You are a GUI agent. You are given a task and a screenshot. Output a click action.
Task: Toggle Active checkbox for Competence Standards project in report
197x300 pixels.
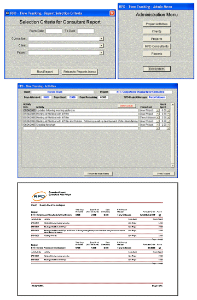coord(160,215)
